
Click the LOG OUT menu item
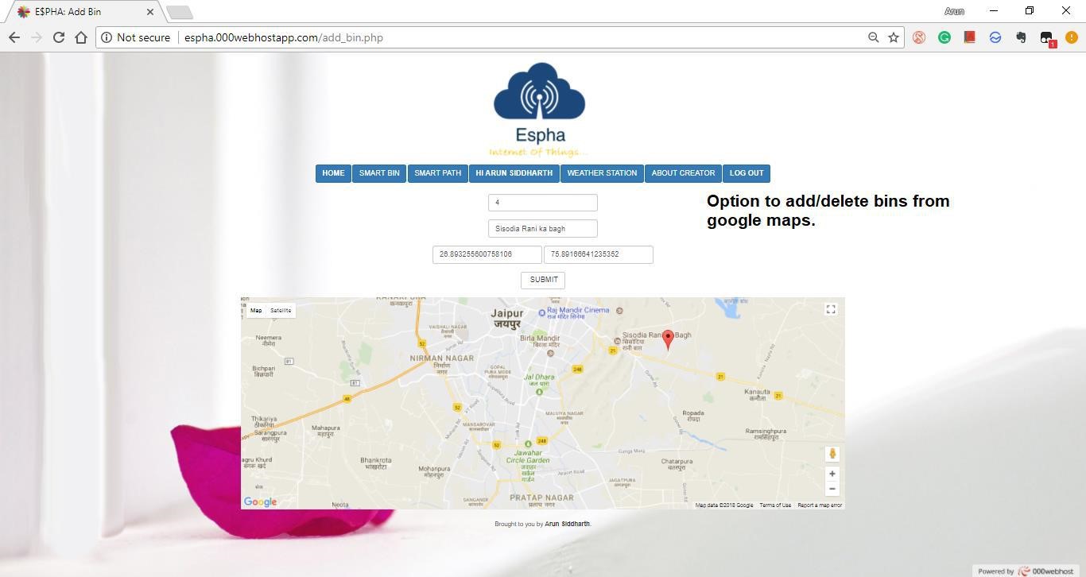click(747, 173)
